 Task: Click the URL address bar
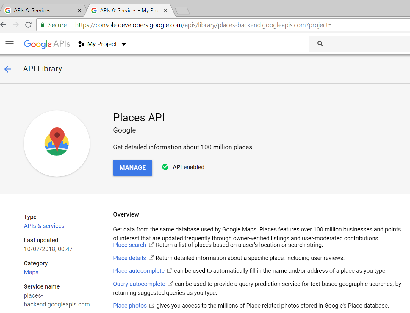coord(223,25)
